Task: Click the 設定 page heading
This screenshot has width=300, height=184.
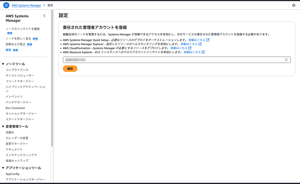Action: pos(63,15)
